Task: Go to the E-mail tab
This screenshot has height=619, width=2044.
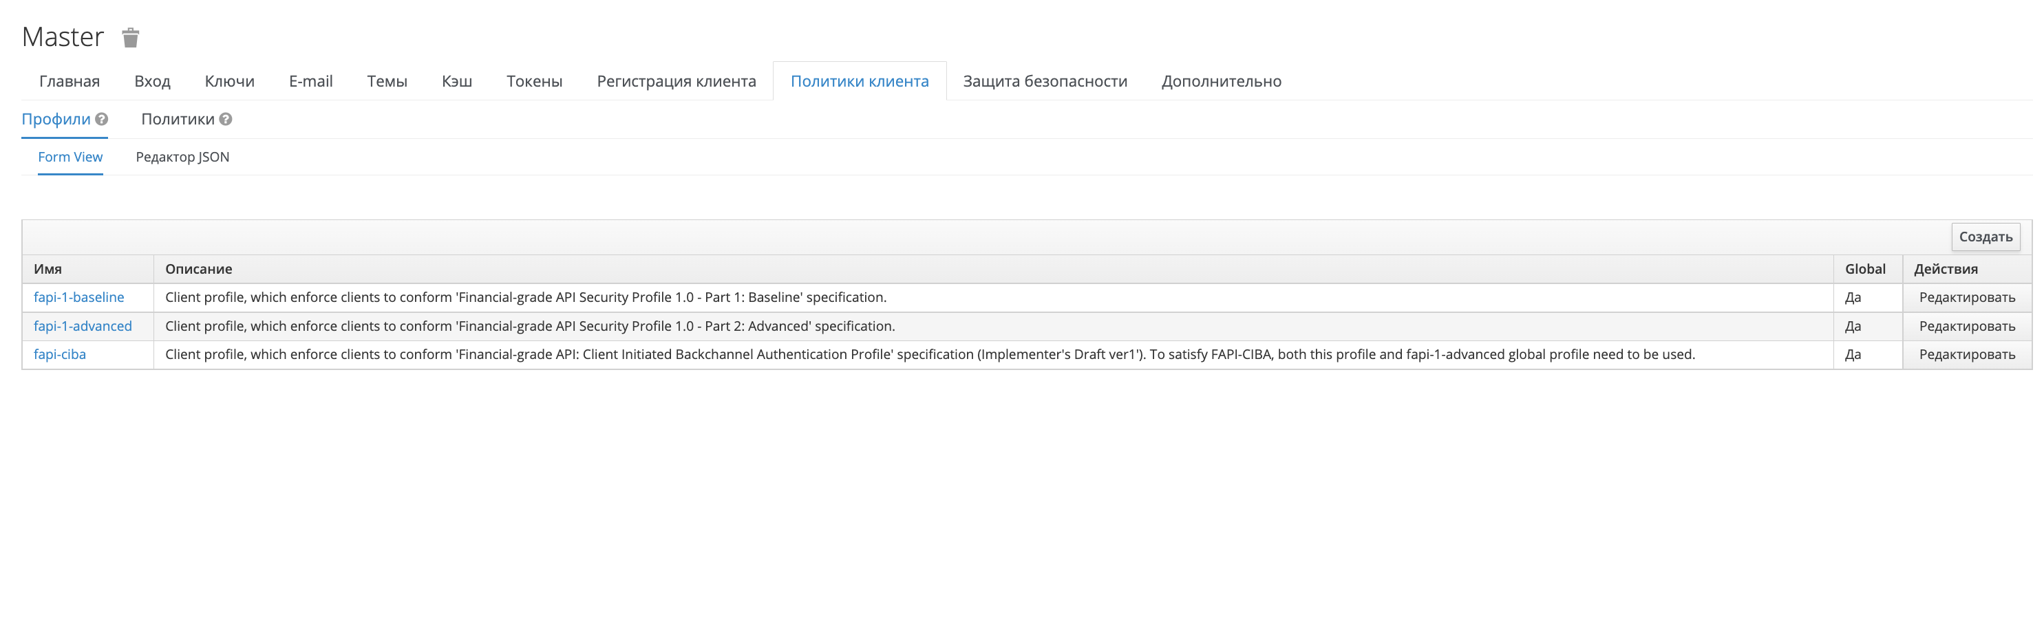Action: point(310,81)
